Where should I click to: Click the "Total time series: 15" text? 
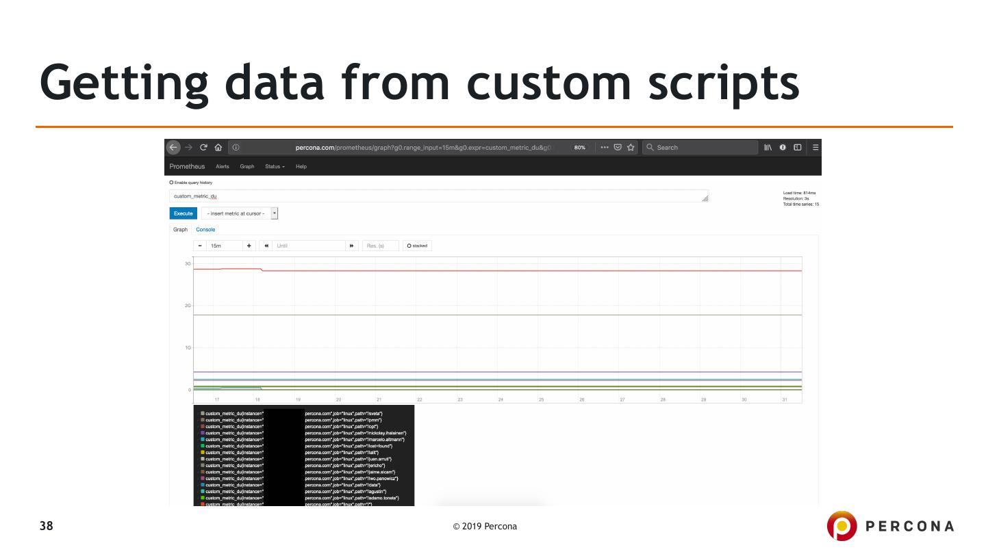[x=801, y=205]
